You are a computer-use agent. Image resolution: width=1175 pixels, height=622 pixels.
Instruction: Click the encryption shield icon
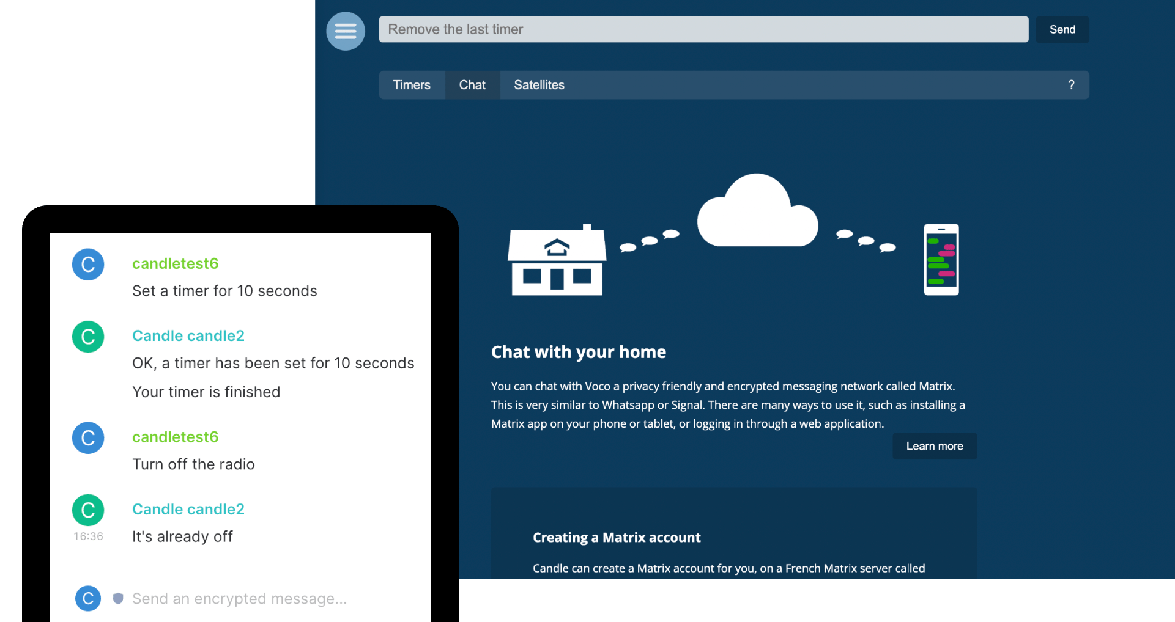118,598
